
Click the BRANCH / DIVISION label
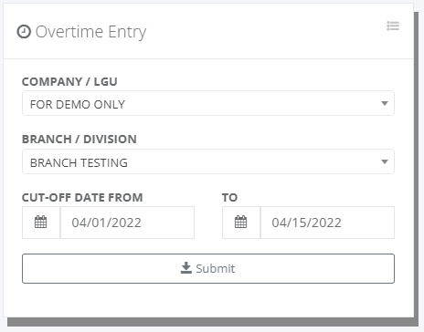tap(79, 140)
